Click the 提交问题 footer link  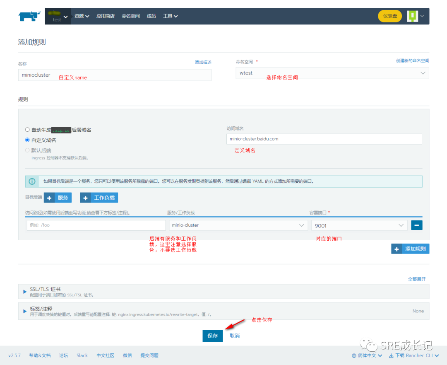[x=149, y=355]
